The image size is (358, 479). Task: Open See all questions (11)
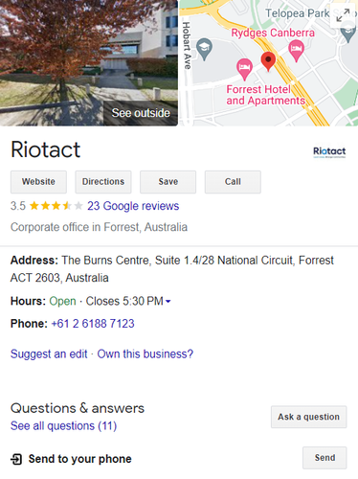pos(63,425)
